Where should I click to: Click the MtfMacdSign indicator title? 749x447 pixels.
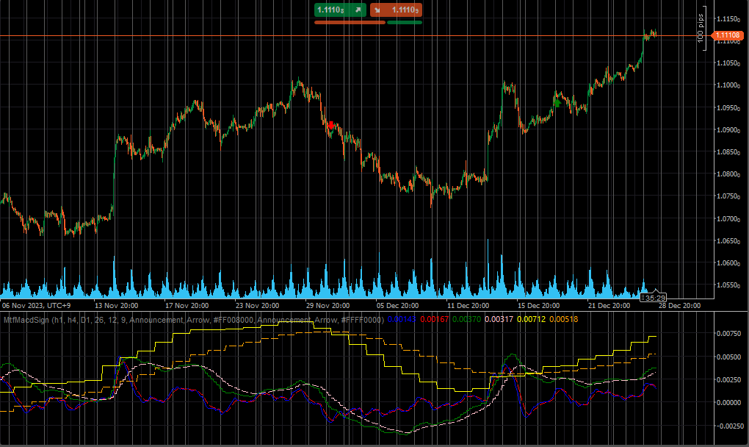coord(193,319)
